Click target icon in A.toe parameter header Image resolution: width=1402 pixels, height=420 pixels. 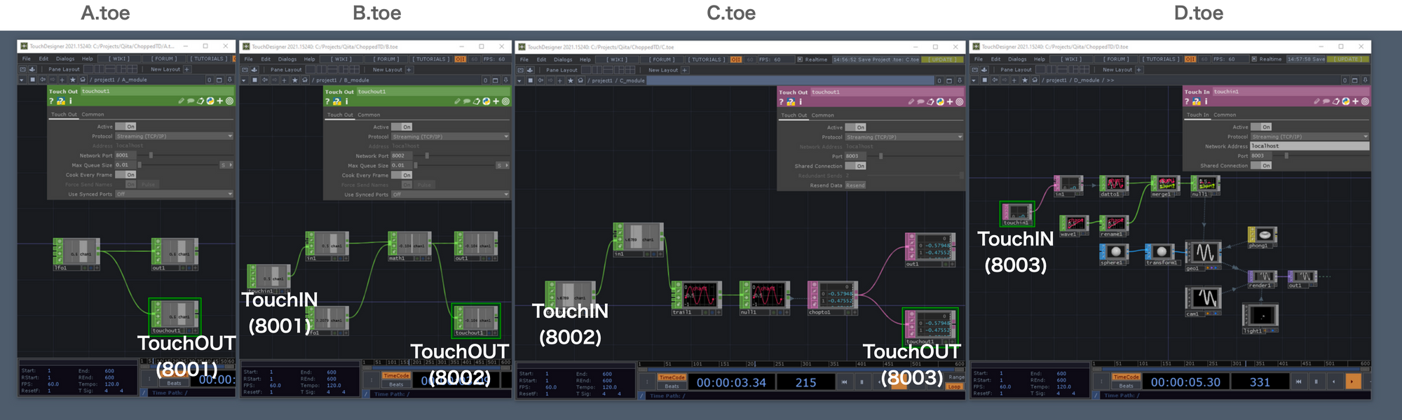point(229,101)
